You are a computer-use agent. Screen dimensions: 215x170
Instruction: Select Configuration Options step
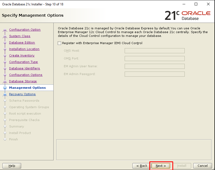click(26, 75)
